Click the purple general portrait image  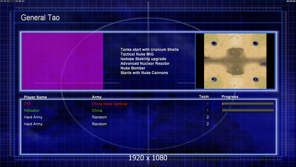62,61
